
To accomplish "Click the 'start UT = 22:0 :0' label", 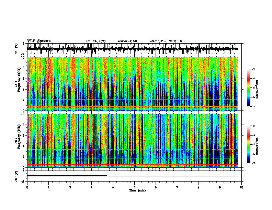I will pyautogui.click(x=166, y=41).
